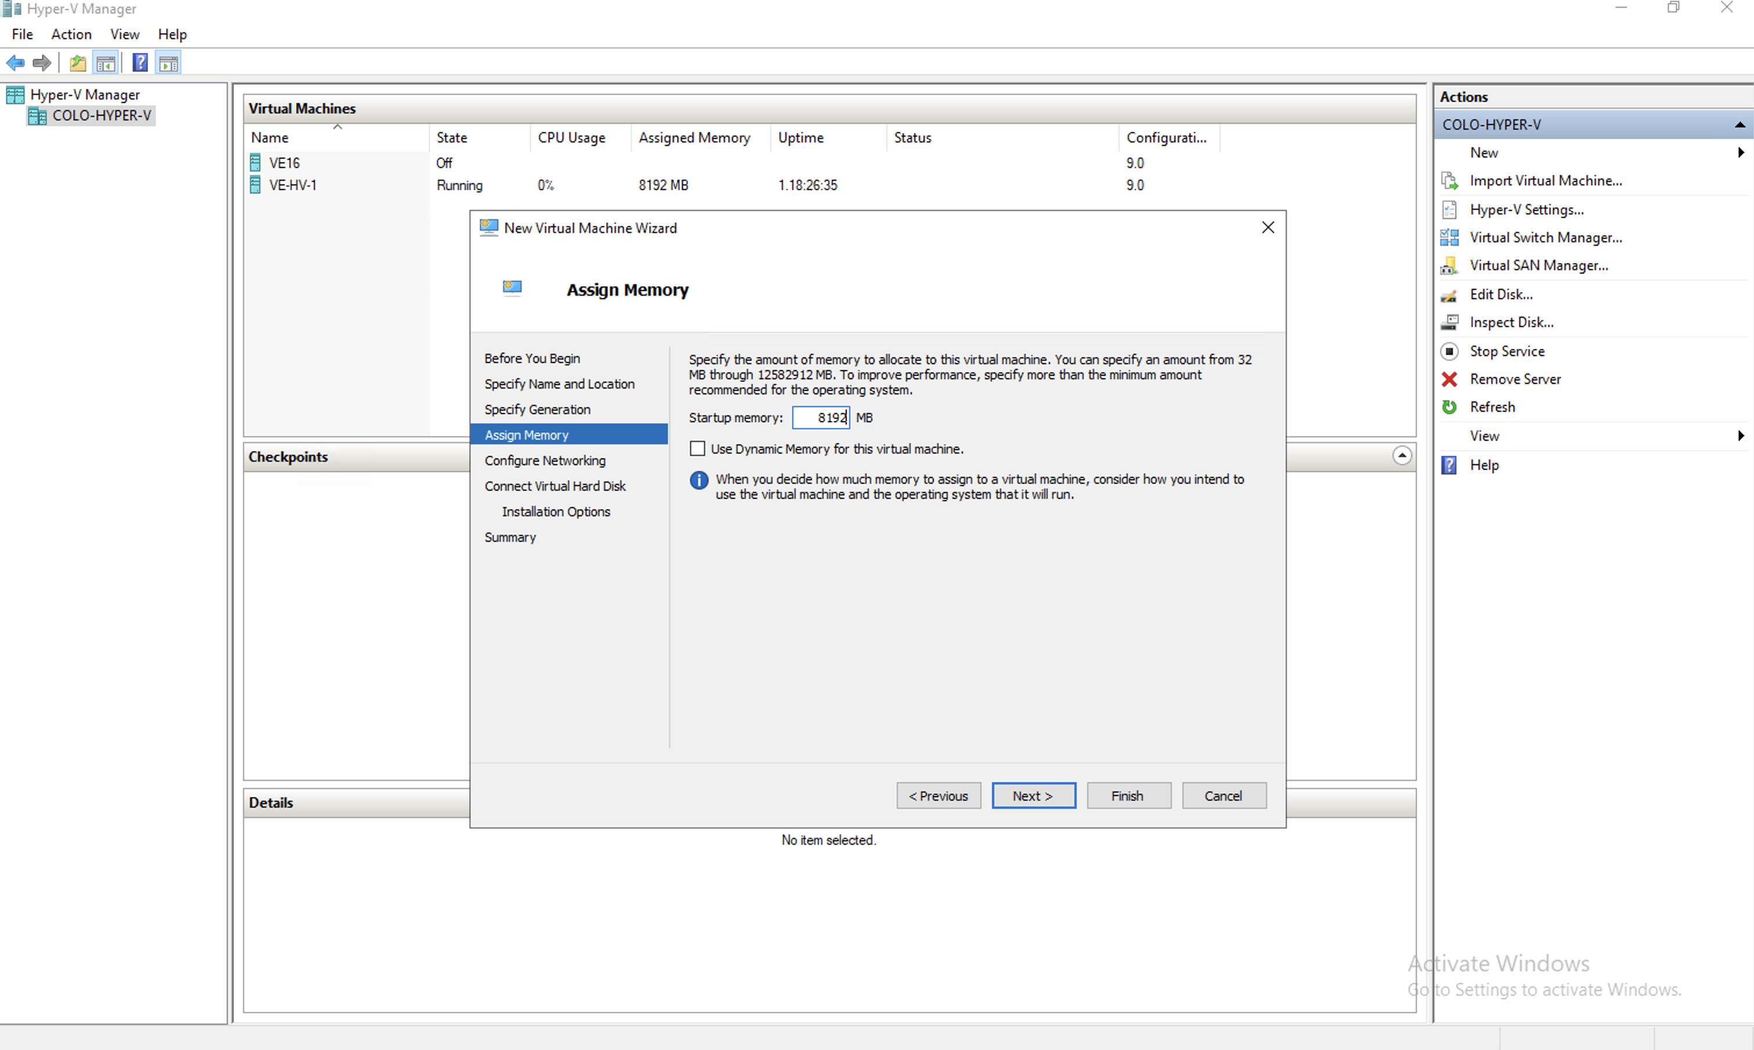Viewport: 1754px width, 1050px height.
Task: Click the back arrow toolbar icon
Action: click(x=16, y=63)
